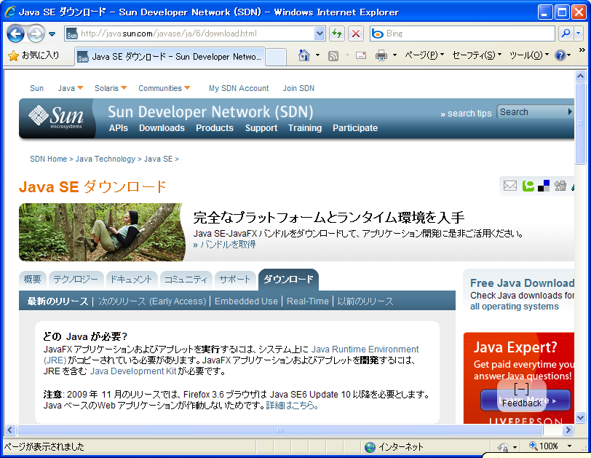Click the forest banner photo thumbnail

[101, 232]
